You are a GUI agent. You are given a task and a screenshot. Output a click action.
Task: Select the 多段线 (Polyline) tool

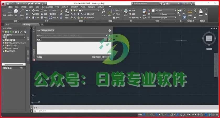coord(10,13)
